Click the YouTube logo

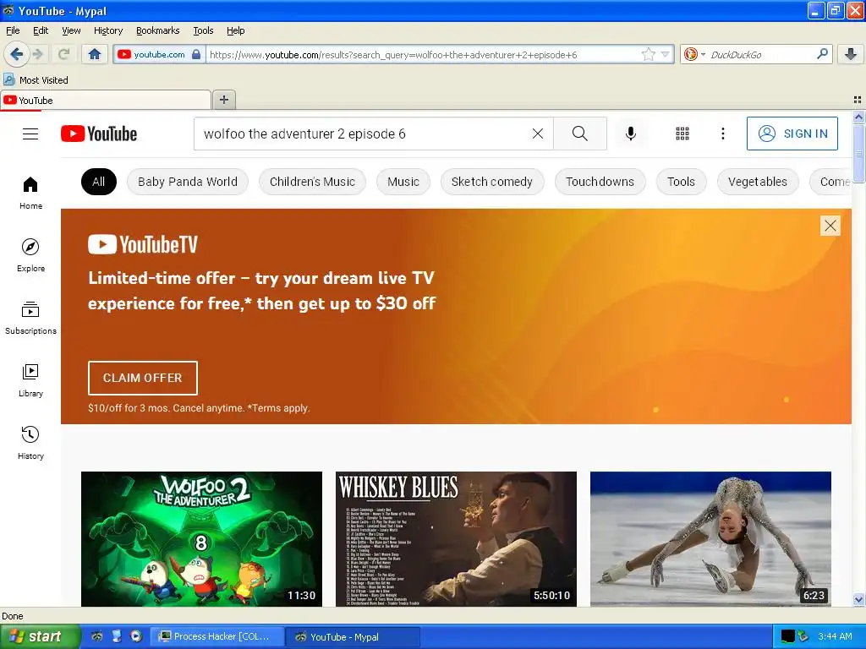99,134
